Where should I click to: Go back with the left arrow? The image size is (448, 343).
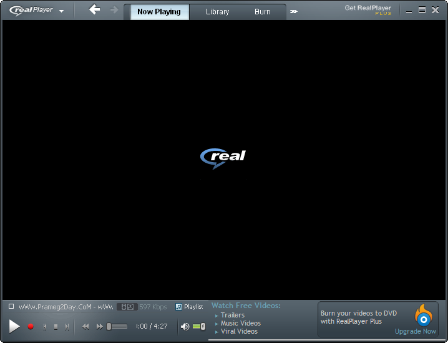coord(95,9)
